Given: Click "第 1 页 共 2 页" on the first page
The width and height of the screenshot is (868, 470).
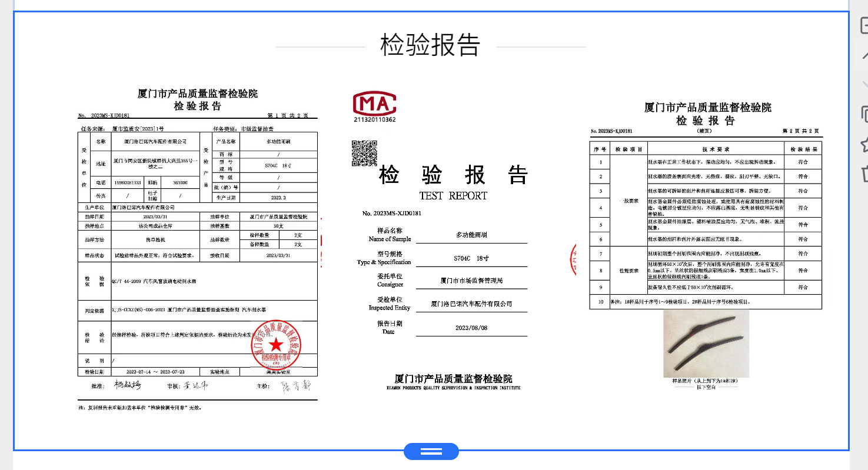Looking at the screenshot, I should tap(288, 115).
